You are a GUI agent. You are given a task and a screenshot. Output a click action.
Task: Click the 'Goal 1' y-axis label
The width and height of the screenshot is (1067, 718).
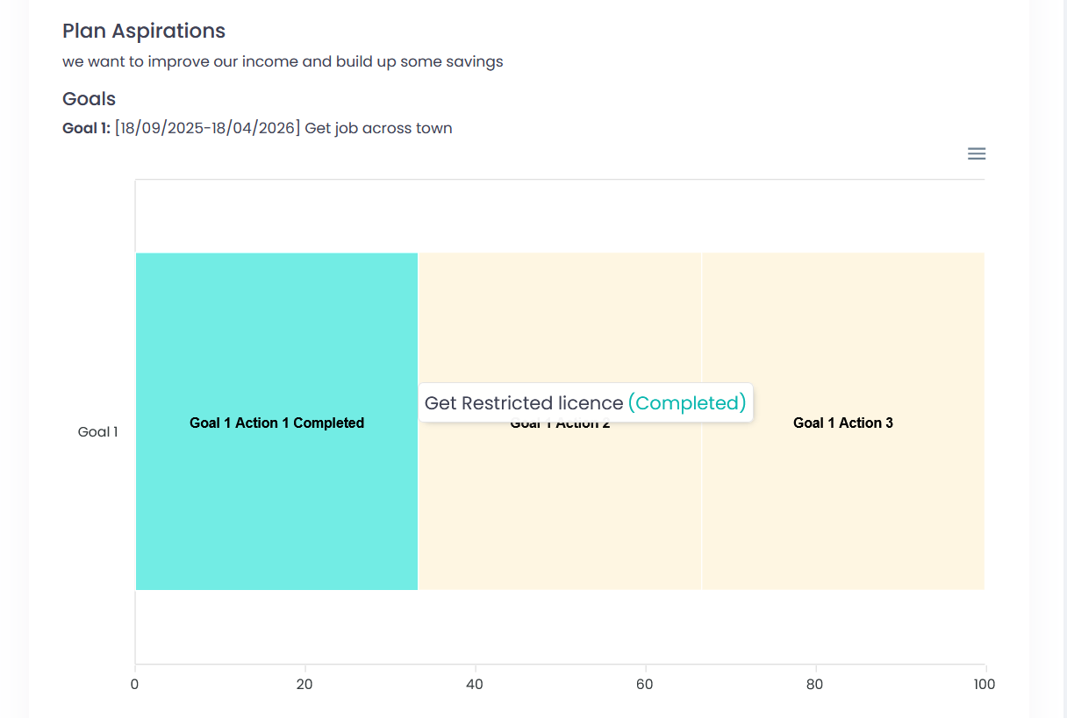[x=98, y=431]
